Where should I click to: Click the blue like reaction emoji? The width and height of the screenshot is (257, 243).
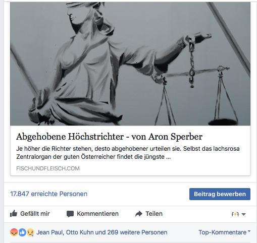(x=22, y=232)
